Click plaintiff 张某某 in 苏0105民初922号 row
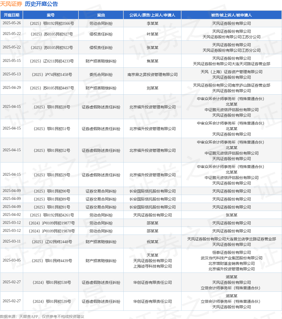The height and width of the screenshot is (319, 282). [152, 48]
